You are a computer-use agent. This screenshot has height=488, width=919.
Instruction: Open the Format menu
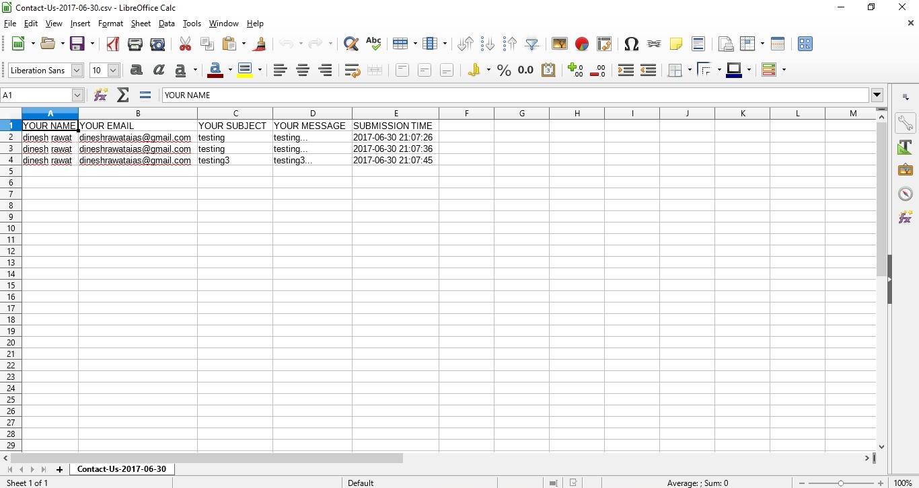point(110,24)
